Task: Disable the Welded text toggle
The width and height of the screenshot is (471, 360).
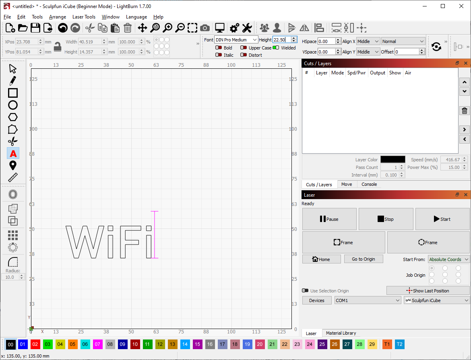Action: (x=276, y=48)
